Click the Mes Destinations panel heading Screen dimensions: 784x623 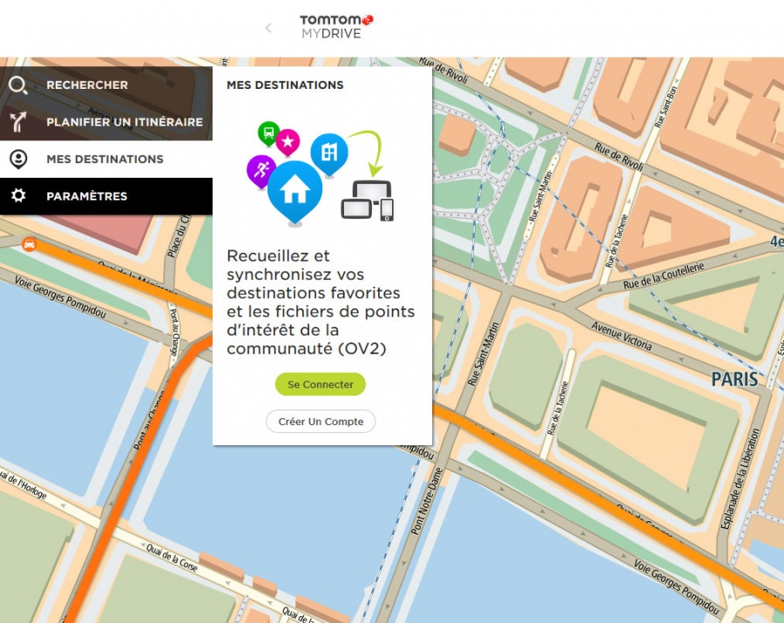285,85
